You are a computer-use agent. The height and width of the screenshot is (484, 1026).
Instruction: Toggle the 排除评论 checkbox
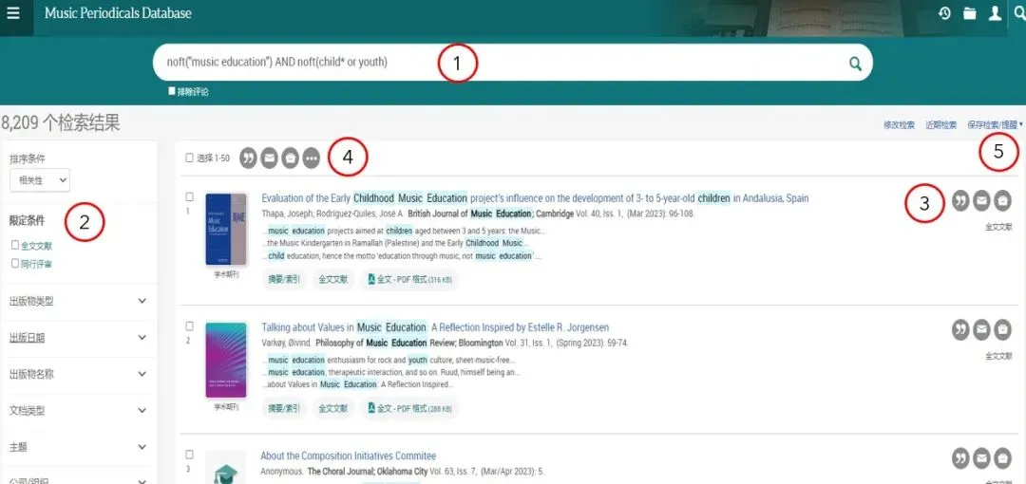pyautogui.click(x=172, y=91)
